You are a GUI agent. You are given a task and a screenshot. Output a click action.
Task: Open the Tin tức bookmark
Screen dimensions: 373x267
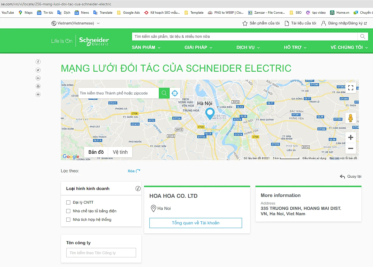click(x=45, y=13)
